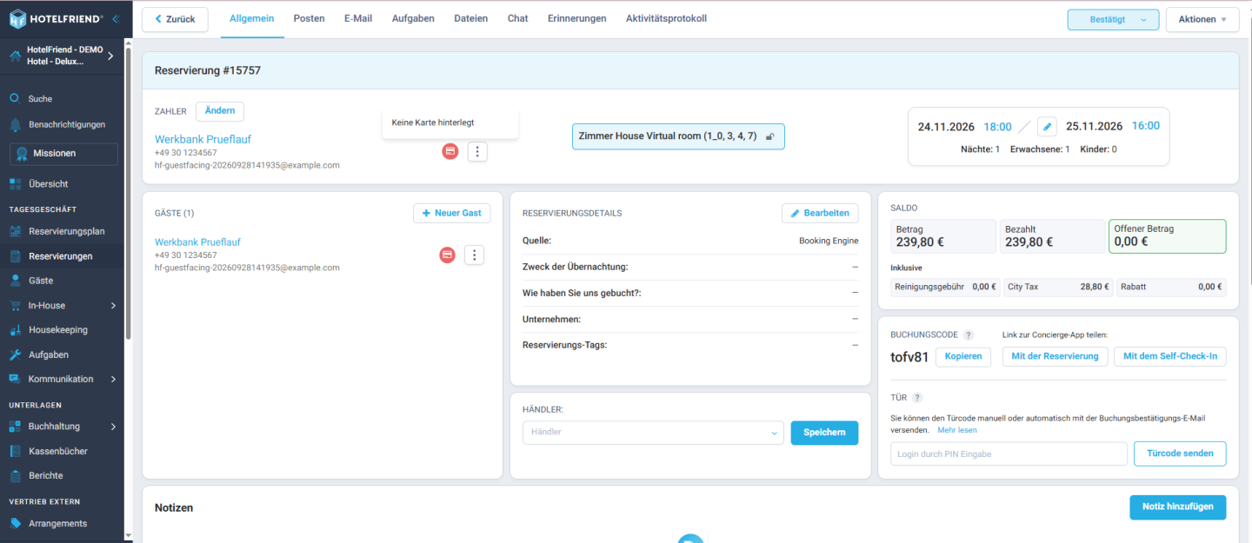Switch to the E-Mail tab

point(358,18)
